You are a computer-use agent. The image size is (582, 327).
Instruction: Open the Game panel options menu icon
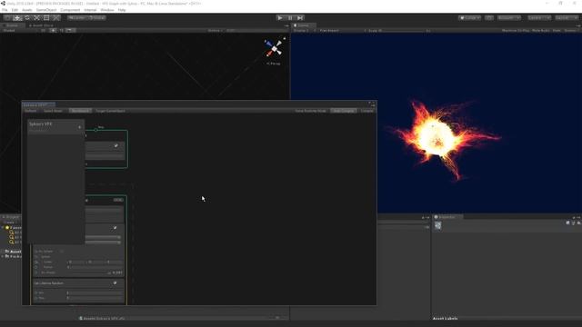pos(578,25)
